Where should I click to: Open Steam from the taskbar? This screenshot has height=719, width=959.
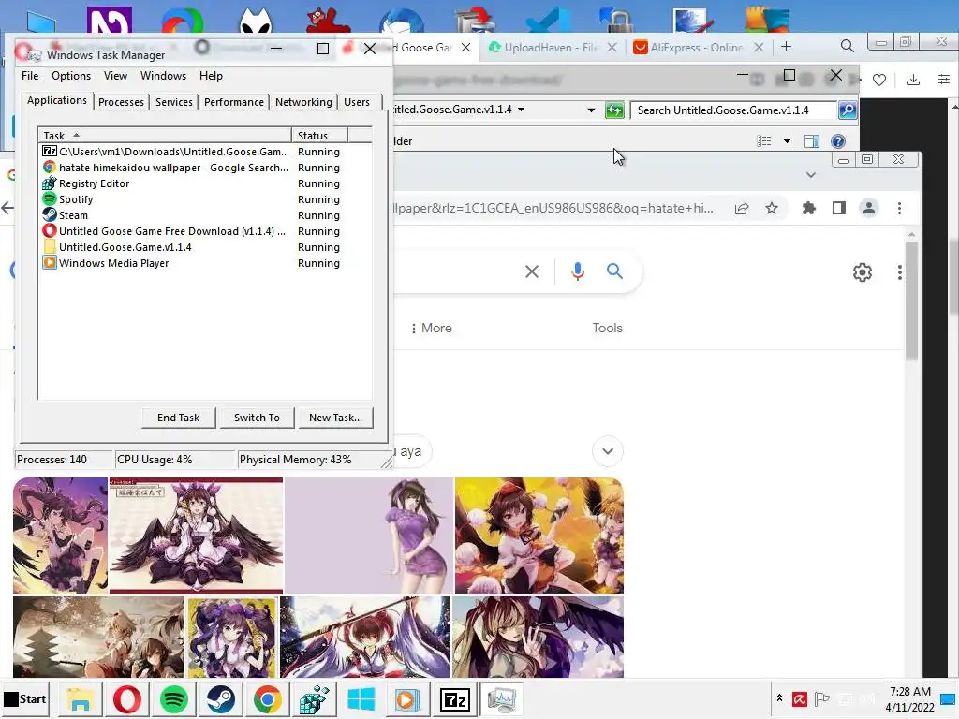pyautogui.click(x=221, y=698)
